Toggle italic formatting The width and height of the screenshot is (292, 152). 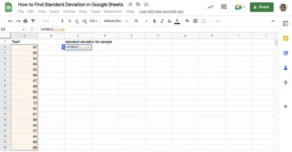pyautogui.click(x=162, y=21)
